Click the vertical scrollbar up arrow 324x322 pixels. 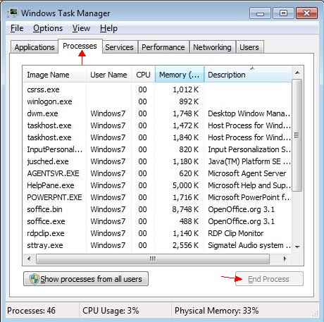[x=297, y=73]
